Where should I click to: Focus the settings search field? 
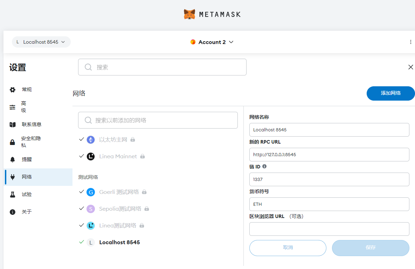tap(162, 67)
